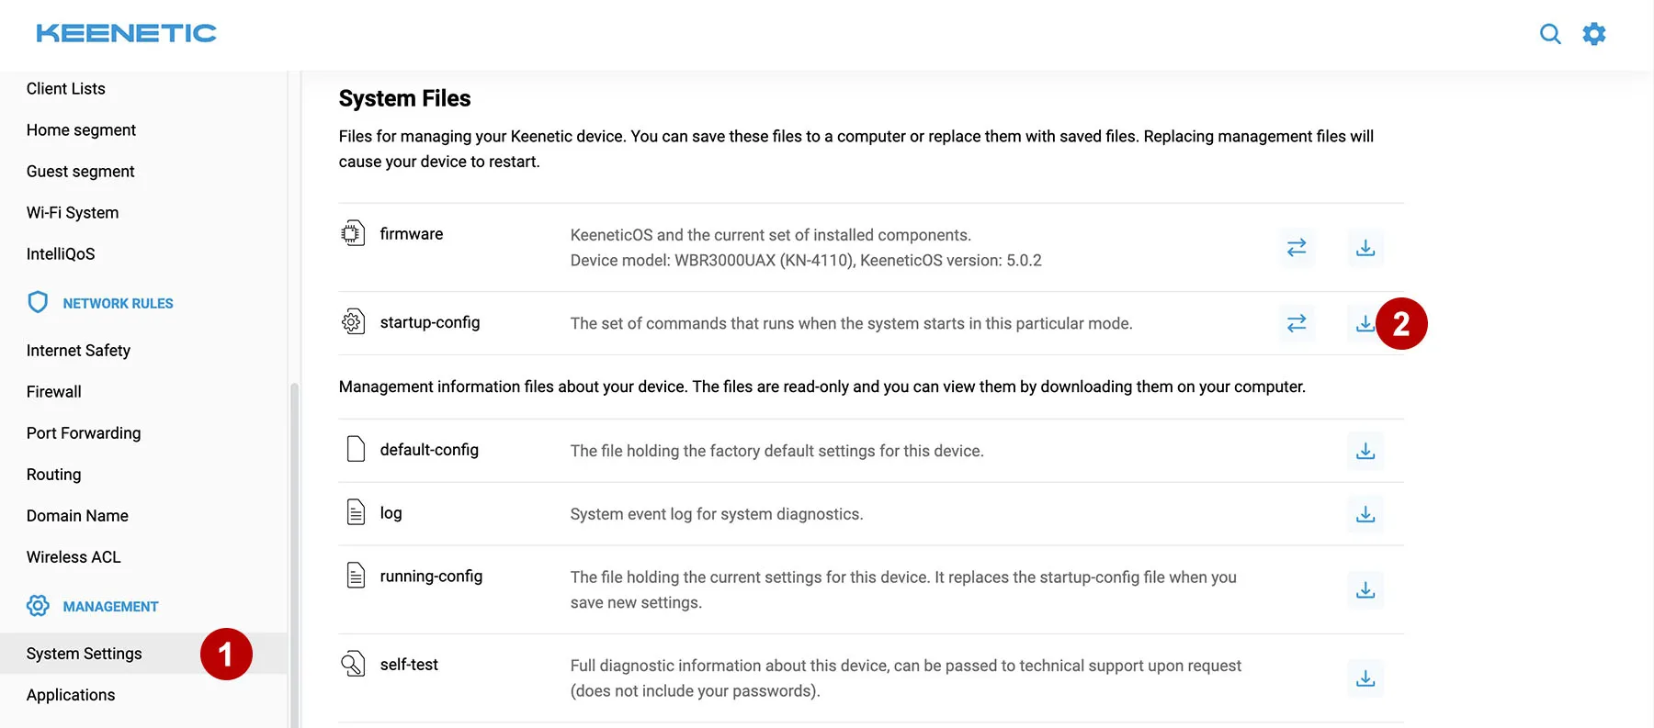Open the search magnifier icon

[1550, 34]
